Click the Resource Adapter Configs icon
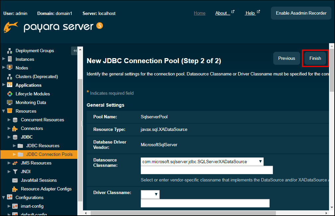335x216 pixels. click(x=15, y=189)
